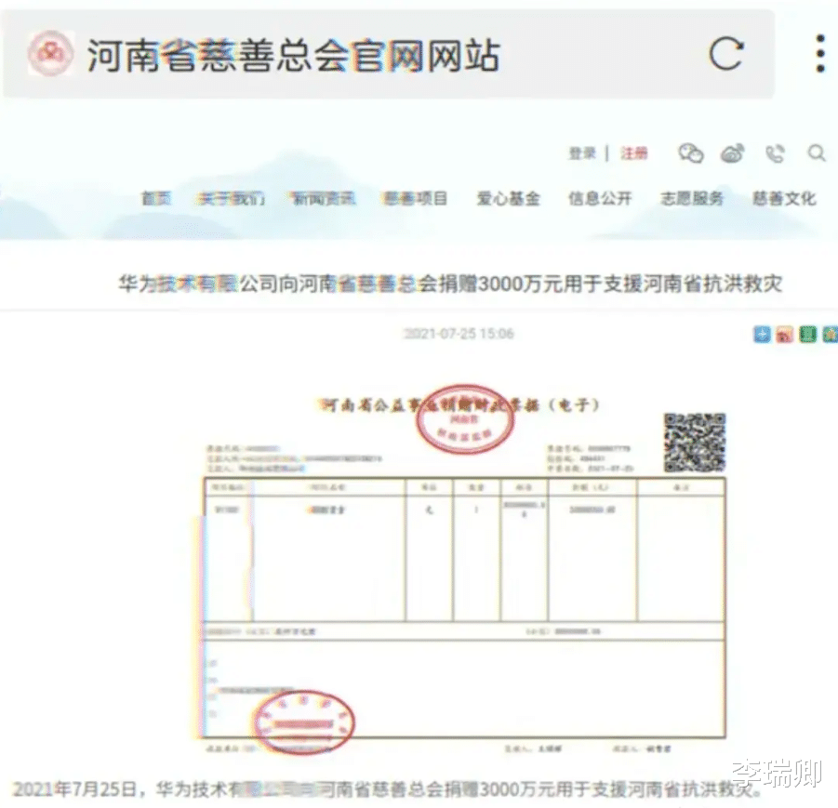Open the WeChat icon in header

[690, 154]
